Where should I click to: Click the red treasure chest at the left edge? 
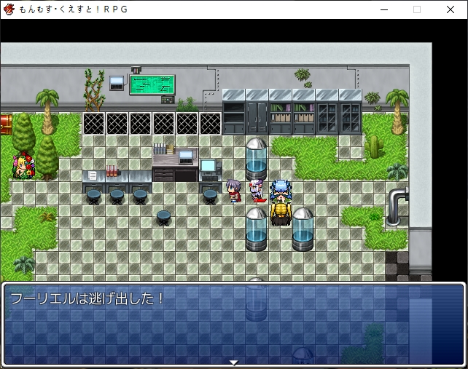tap(6, 124)
